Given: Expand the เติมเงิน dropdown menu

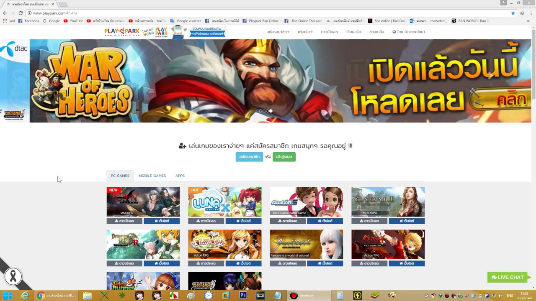Looking at the screenshot, I should 305,32.
